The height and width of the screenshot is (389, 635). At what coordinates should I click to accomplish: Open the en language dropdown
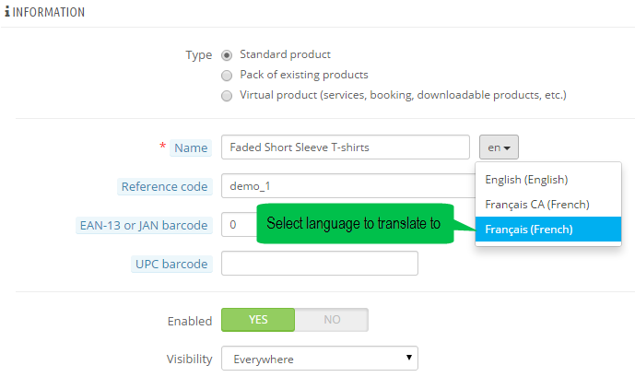(x=499, y=147)
